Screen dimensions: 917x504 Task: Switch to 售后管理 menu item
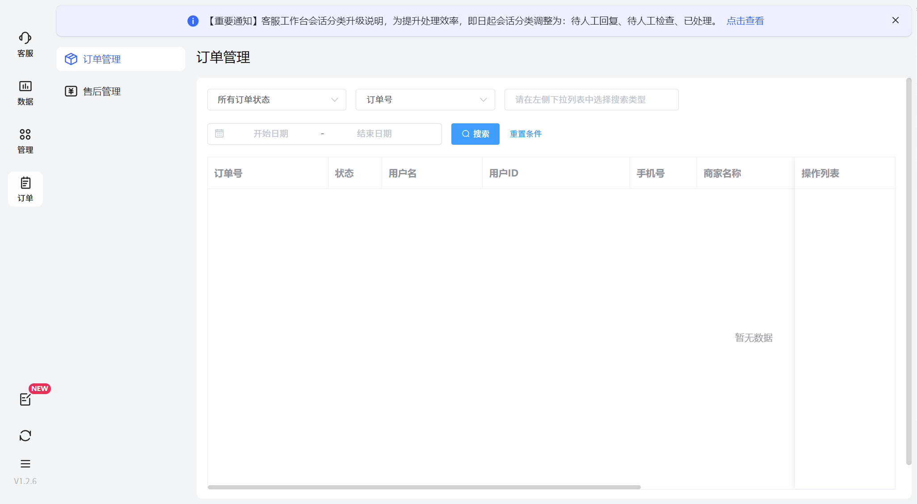[101, 91]
